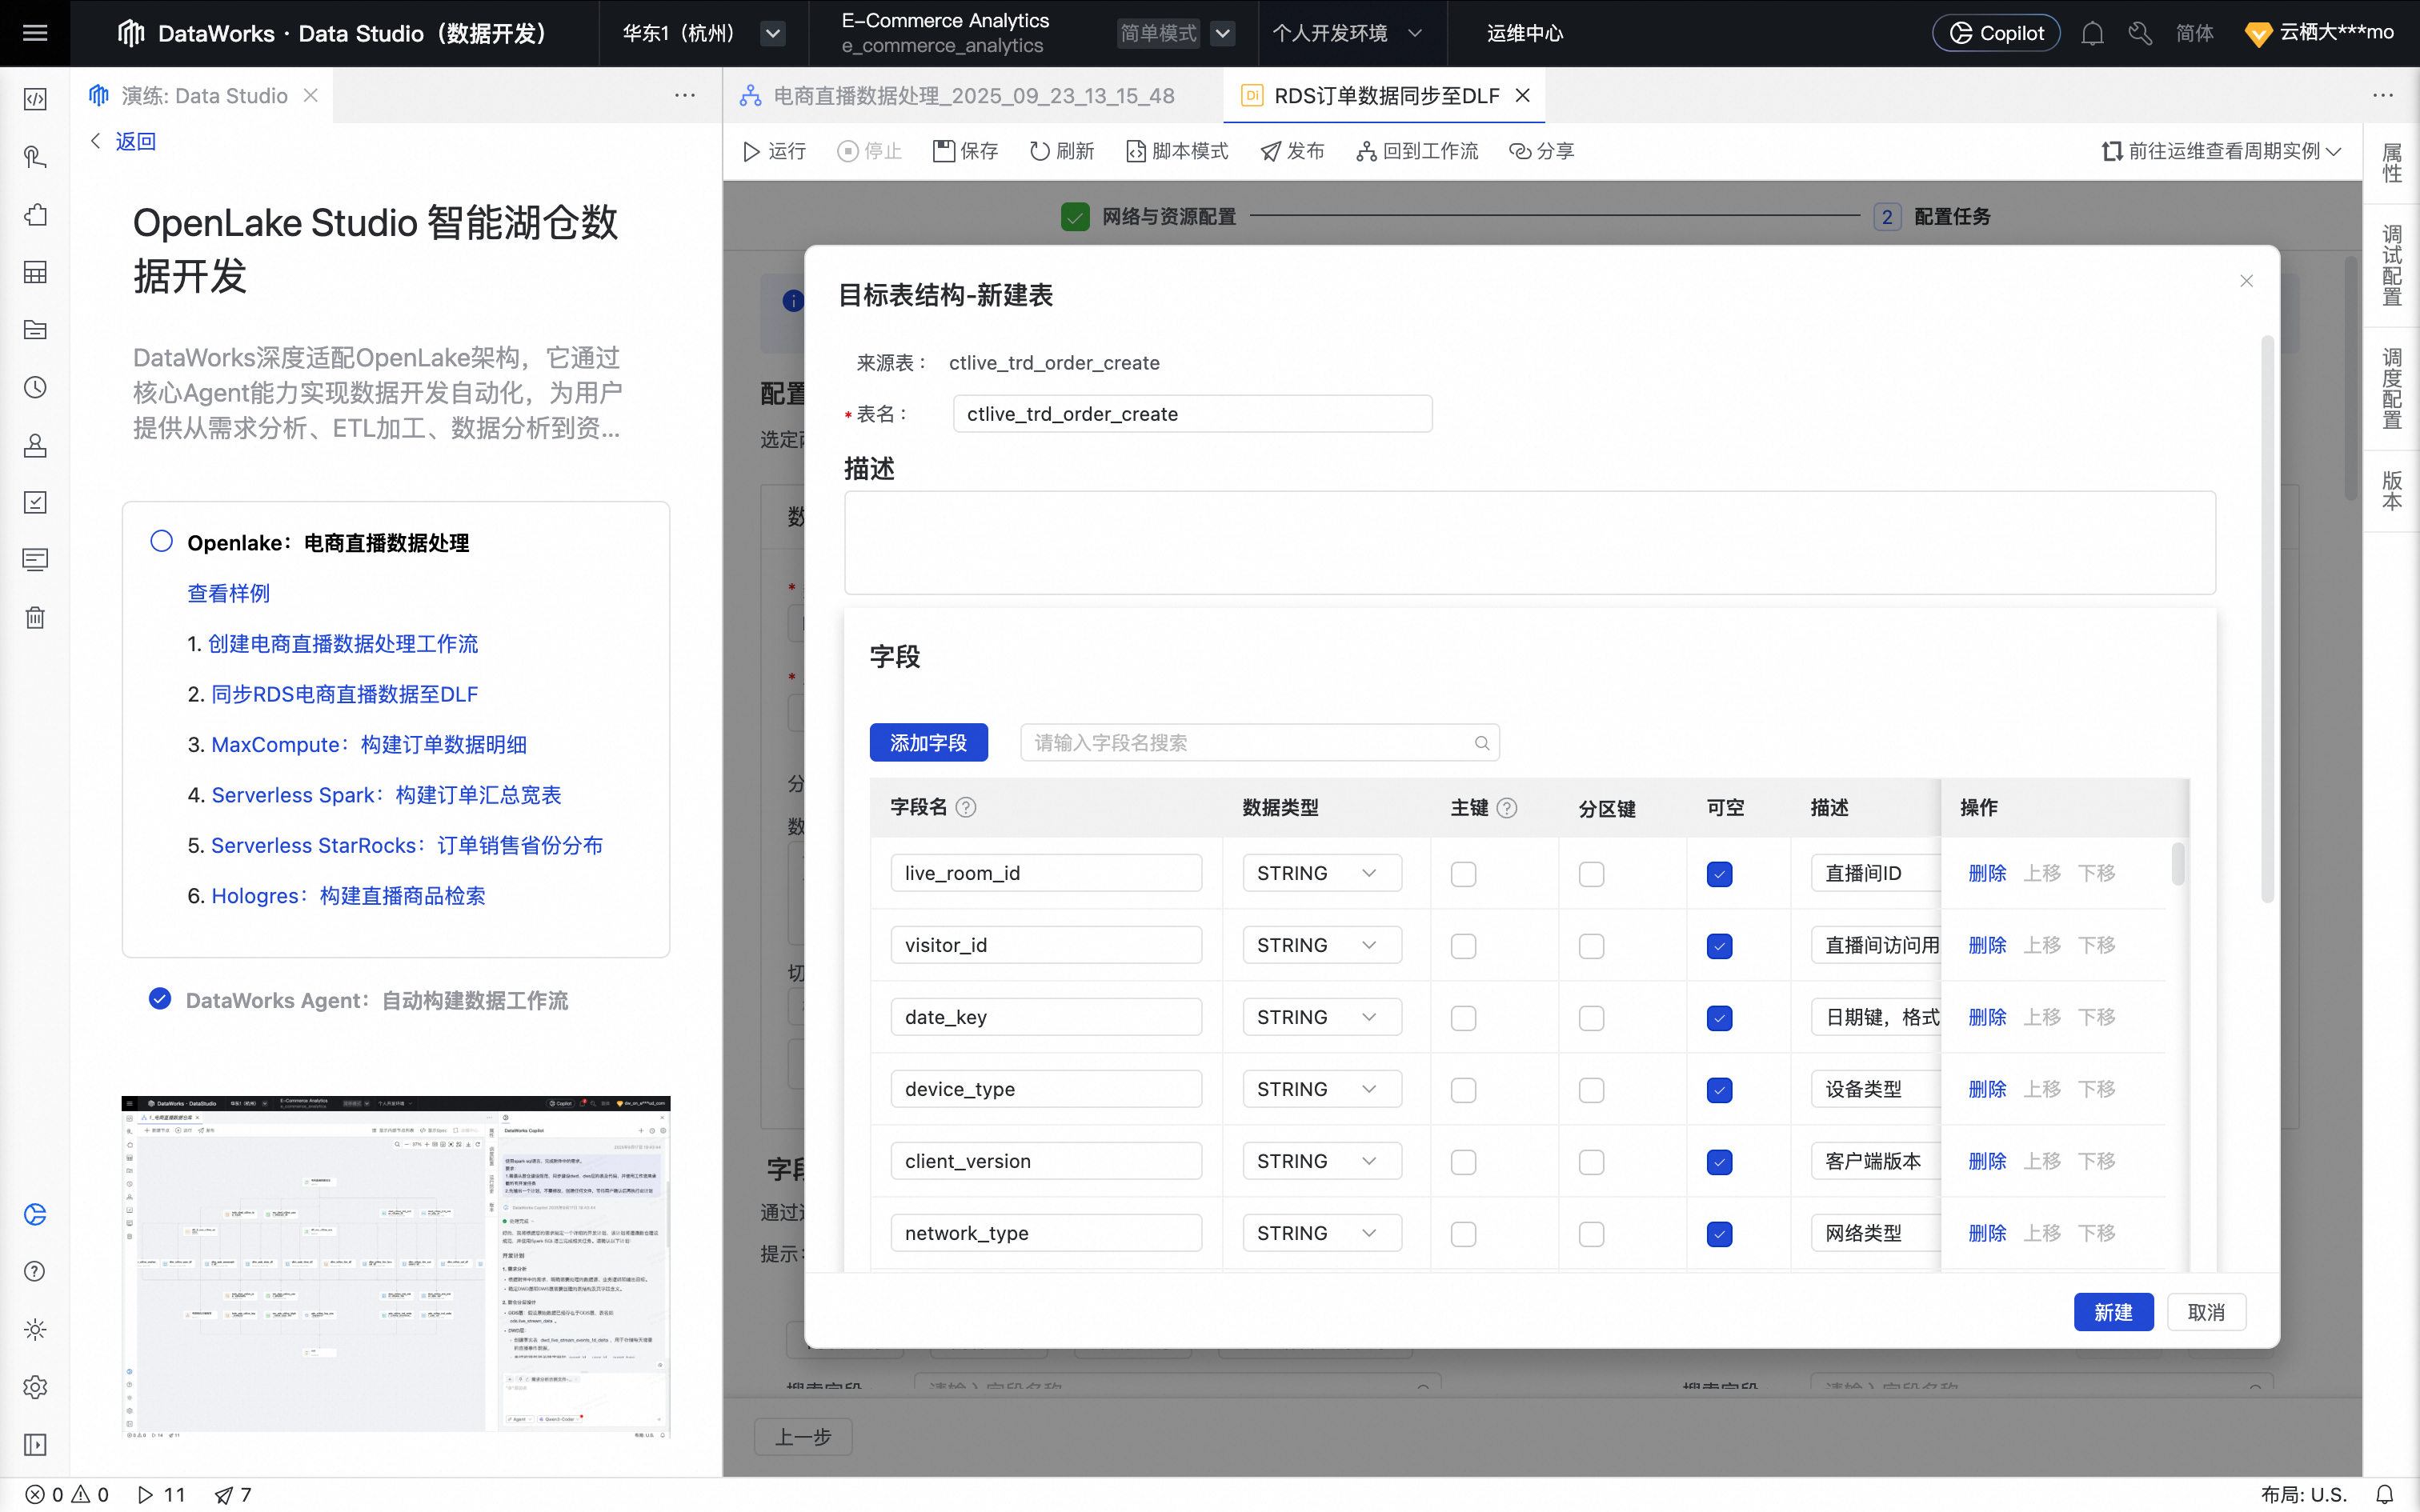The height and width of the screenshot is (1512, 2420).
Task: Open the 调度配置 side panel tab
Action: (x=2391, y=388)
